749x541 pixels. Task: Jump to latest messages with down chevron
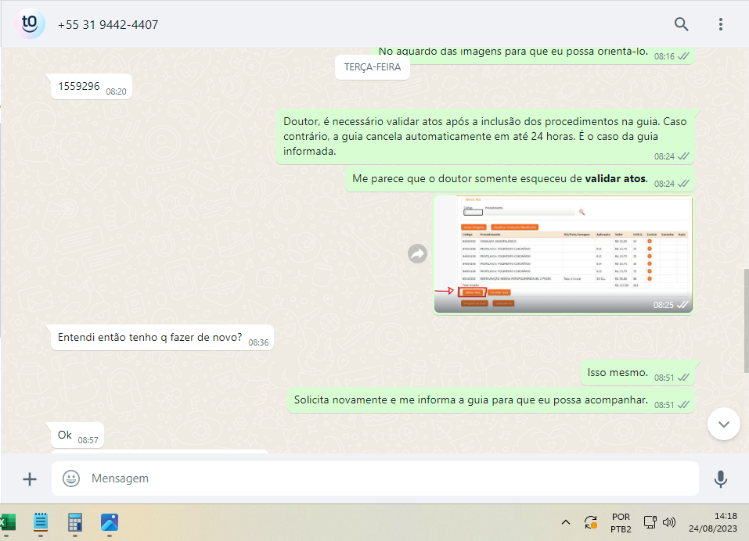[724, 424]
